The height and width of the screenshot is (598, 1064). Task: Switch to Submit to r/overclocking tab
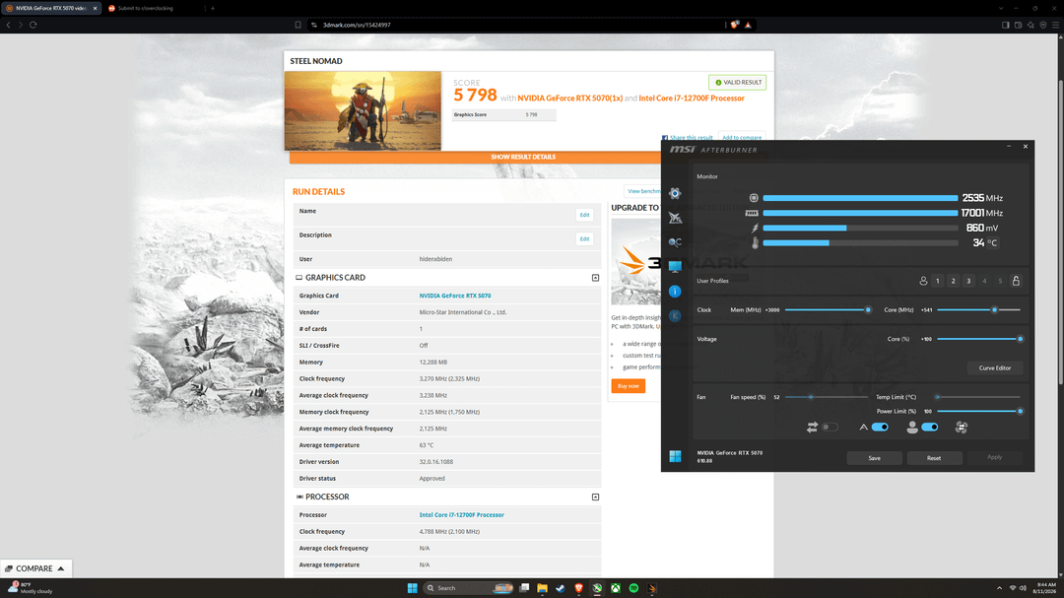click(x=154, y=8)
